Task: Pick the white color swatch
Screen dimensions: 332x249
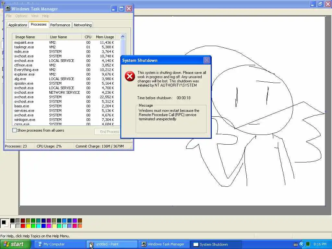Action: click(13, 226)
